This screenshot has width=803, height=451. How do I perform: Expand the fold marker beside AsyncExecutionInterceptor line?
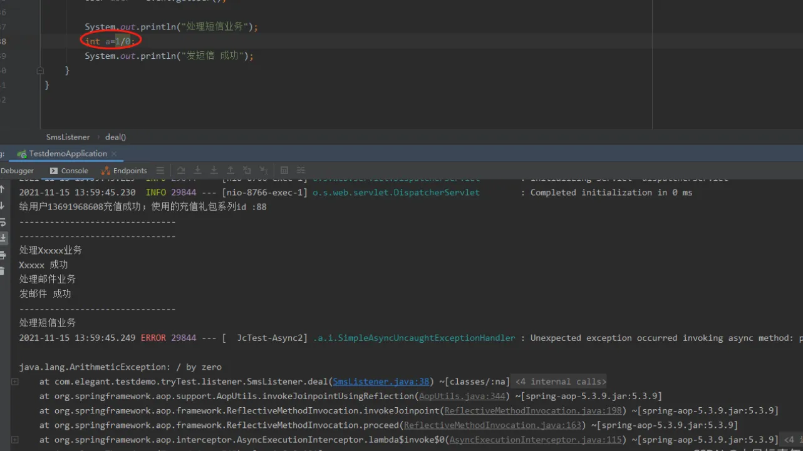(14, 440)
